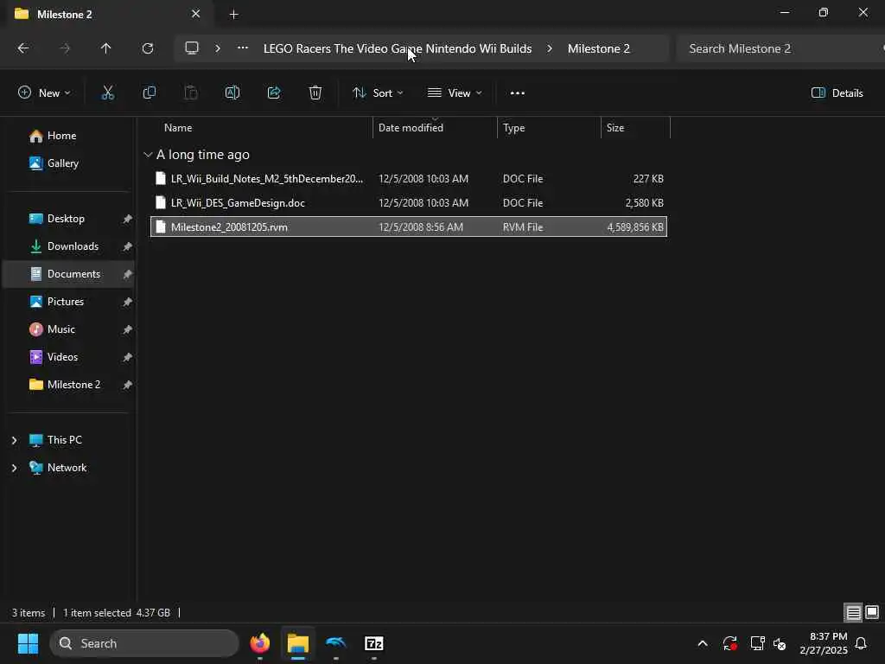Viewport: 885px width, 664px height.
Task: Cut the selected file
Action: tap(108, 93)
